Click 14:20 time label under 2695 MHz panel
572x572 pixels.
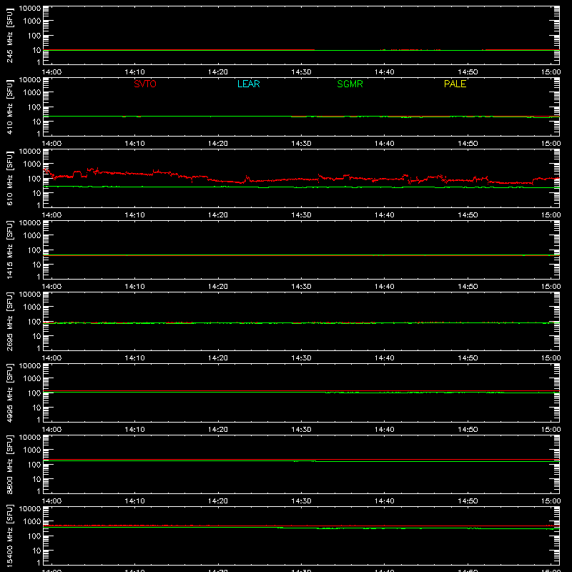pos(218,358)
